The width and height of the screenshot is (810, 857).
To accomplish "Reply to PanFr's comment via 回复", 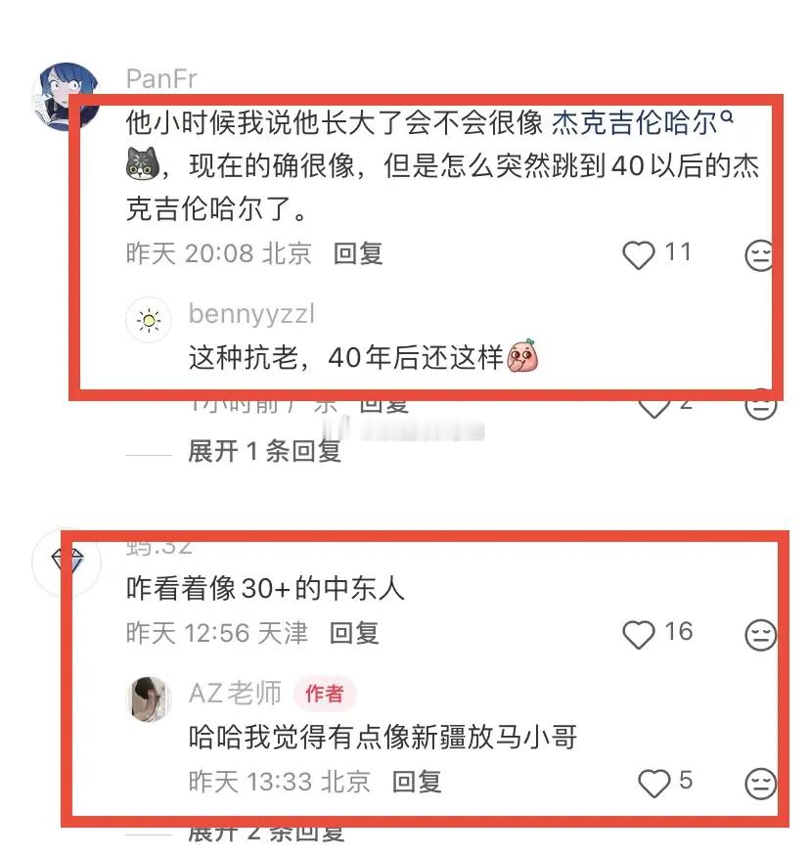I will (358, 254).
